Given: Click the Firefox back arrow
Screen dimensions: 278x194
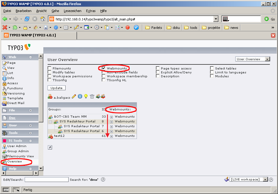Looking at the screenshot, I should (5, 19).
